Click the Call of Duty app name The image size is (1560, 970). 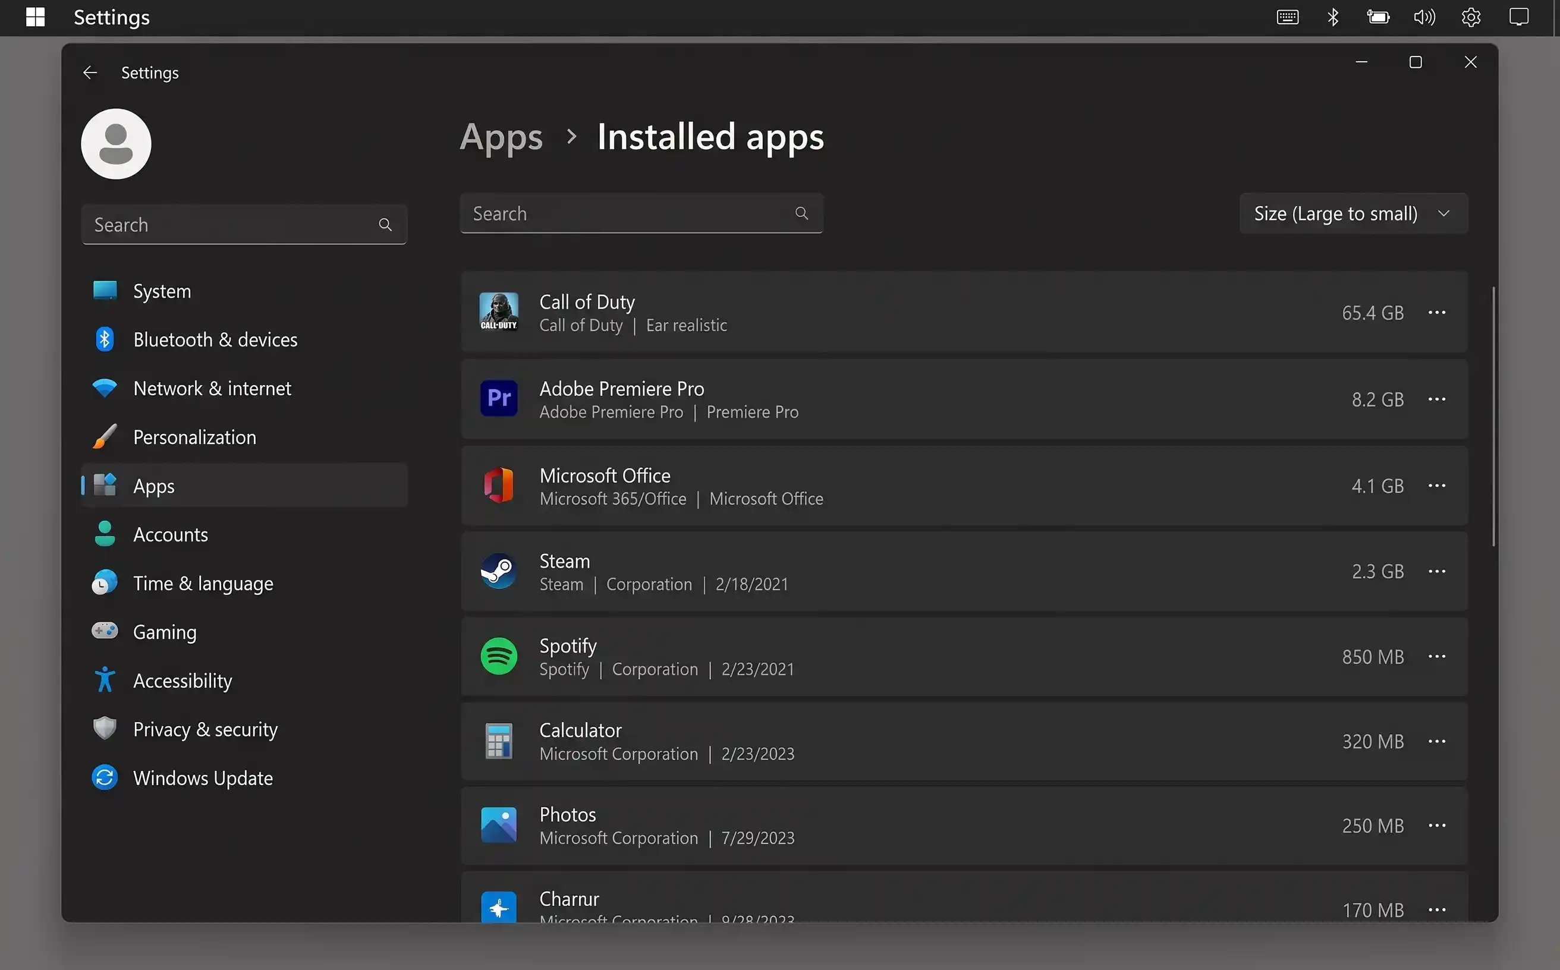tap(587, 301)
